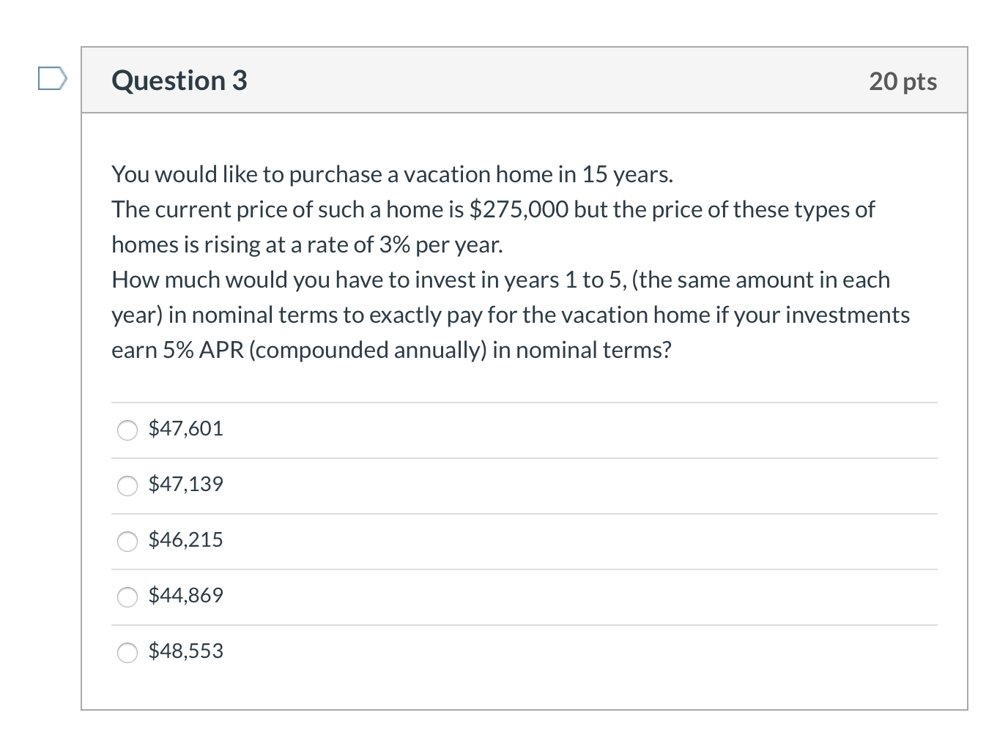Select the $47,139 radio button
Viewport: 1008px width, 748px height.
[x=127, y=485]
